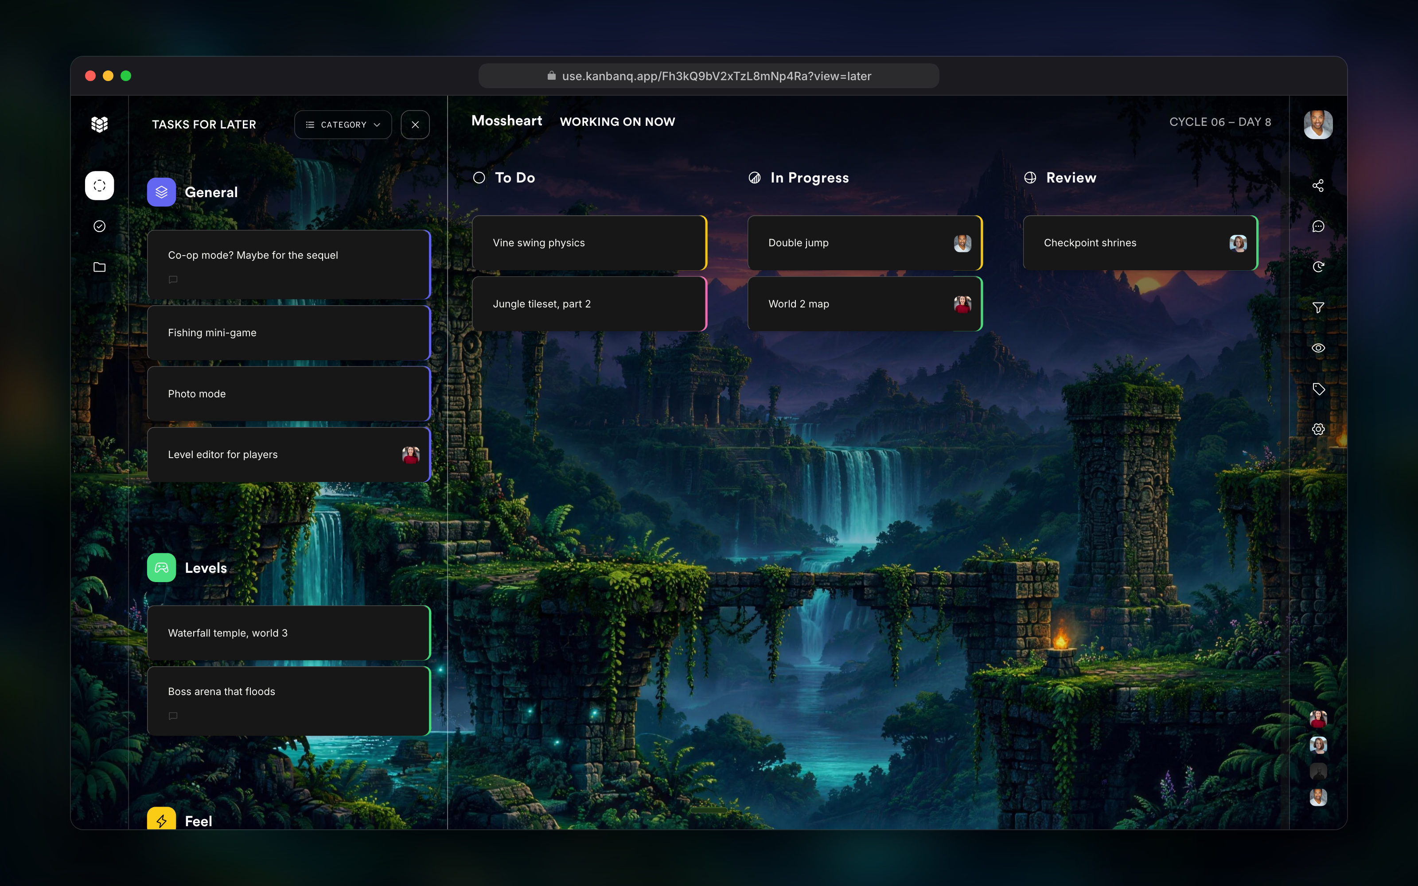The width and height of the screenshot is (1418, 886).
Task: Open the user profile avatar
Action: (x=1318, y=125)
